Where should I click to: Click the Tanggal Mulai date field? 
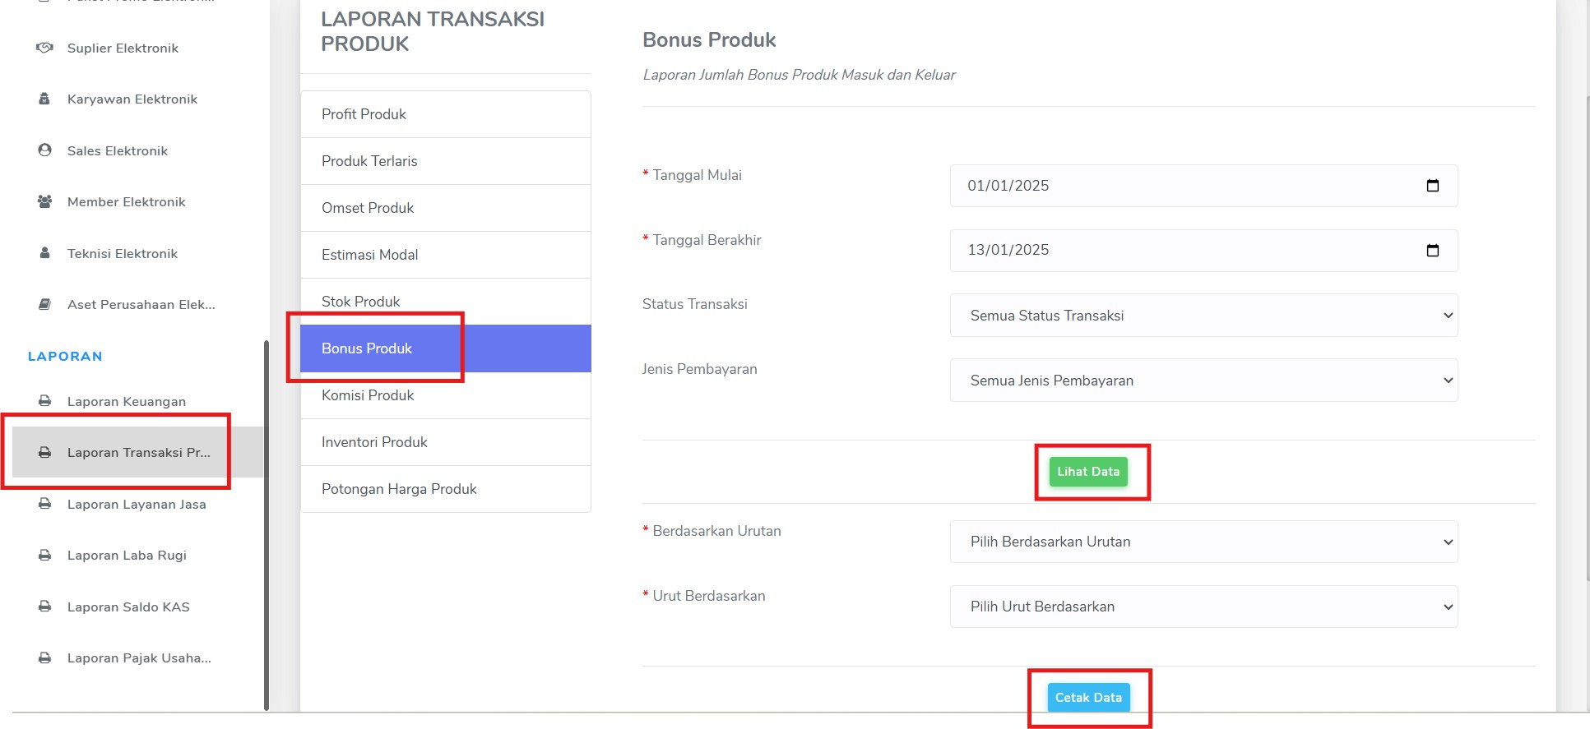click(x=1203, y=186)
